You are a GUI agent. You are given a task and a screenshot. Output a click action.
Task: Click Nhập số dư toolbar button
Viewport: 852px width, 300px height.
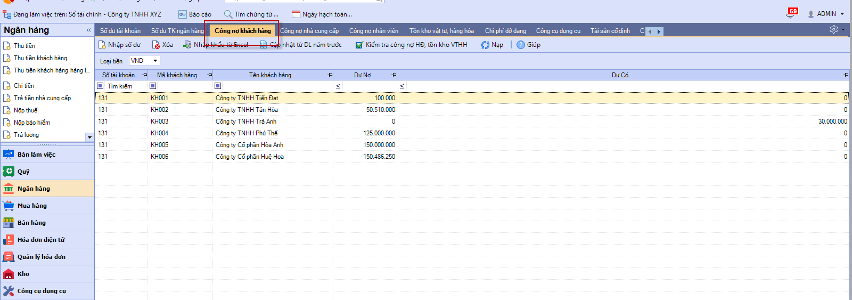[x=120, y=45]
